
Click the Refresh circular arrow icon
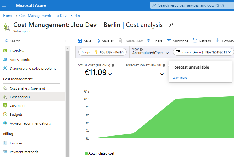[195, 41]
